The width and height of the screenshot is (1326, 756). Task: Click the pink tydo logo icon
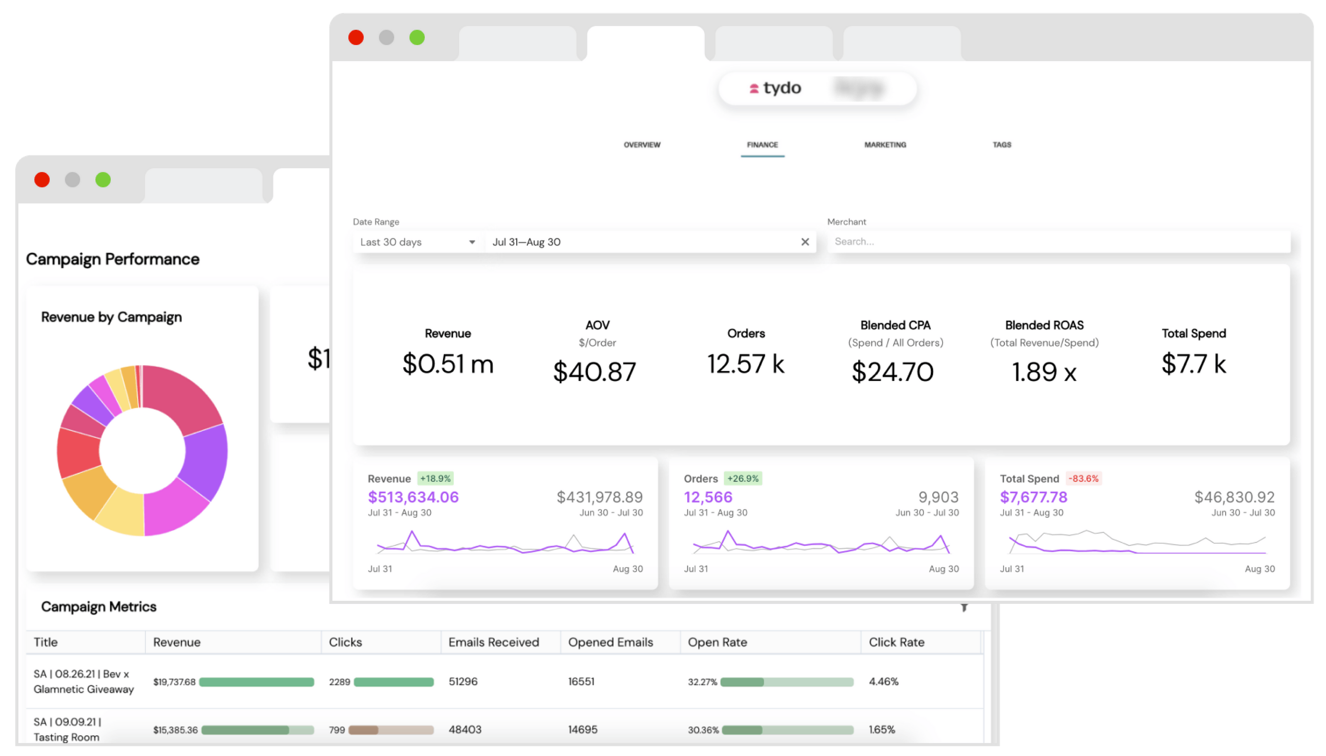[754, 88]
